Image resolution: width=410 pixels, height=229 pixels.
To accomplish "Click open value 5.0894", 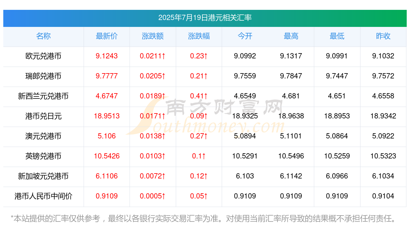I will [245, 136].
